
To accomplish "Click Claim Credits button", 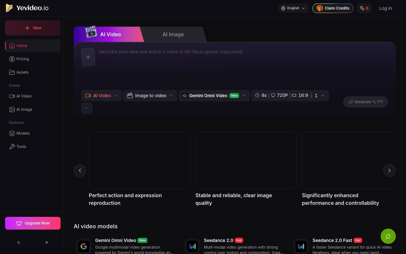I will click(x=333, y=8).
